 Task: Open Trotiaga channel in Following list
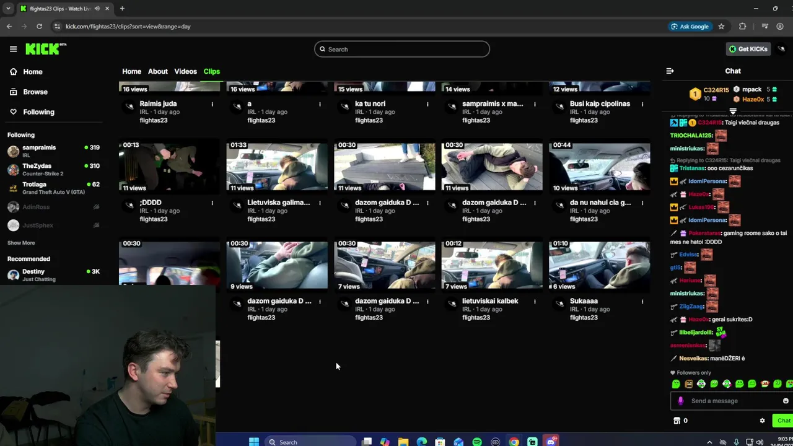[54, 188]
